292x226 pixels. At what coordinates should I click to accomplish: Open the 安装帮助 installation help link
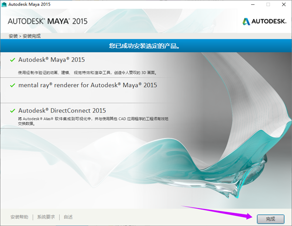click(20, 217)
